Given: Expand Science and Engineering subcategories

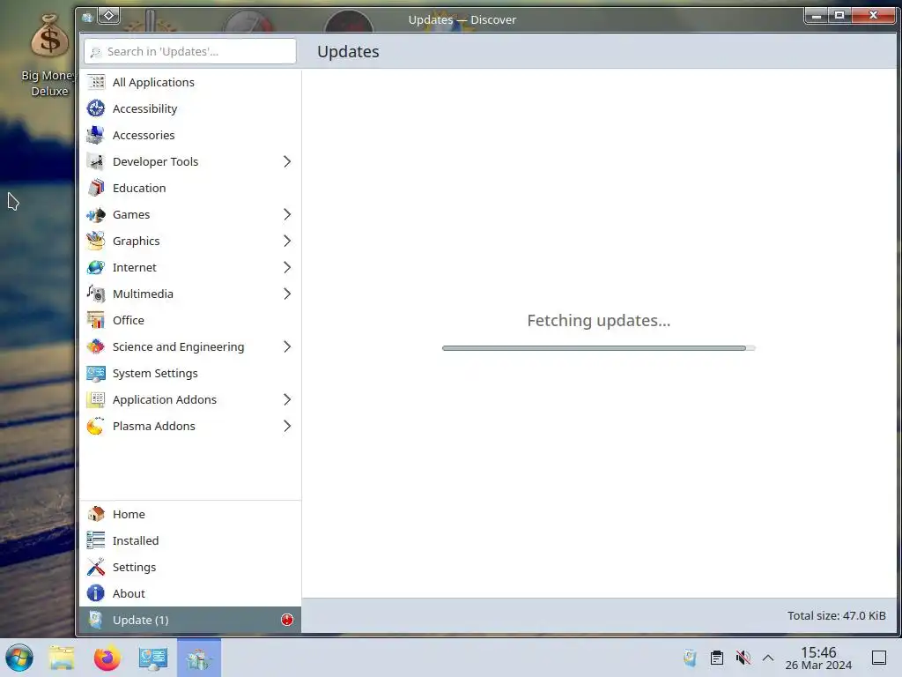Looking at the screenshot, I should [287, 347].
